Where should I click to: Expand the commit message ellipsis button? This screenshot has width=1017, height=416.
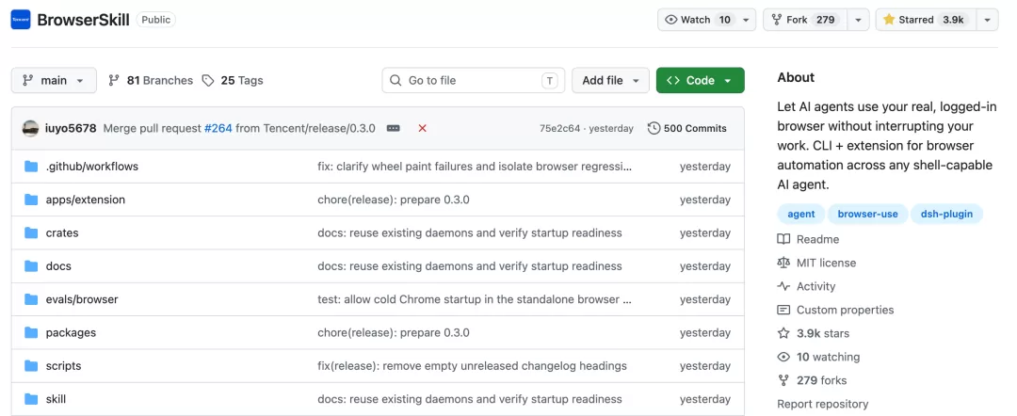pyautogui.click(x=394, y=128)
